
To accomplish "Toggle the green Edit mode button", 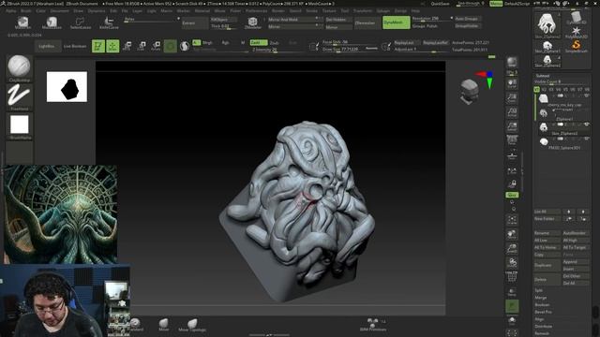I will [98, 46].
